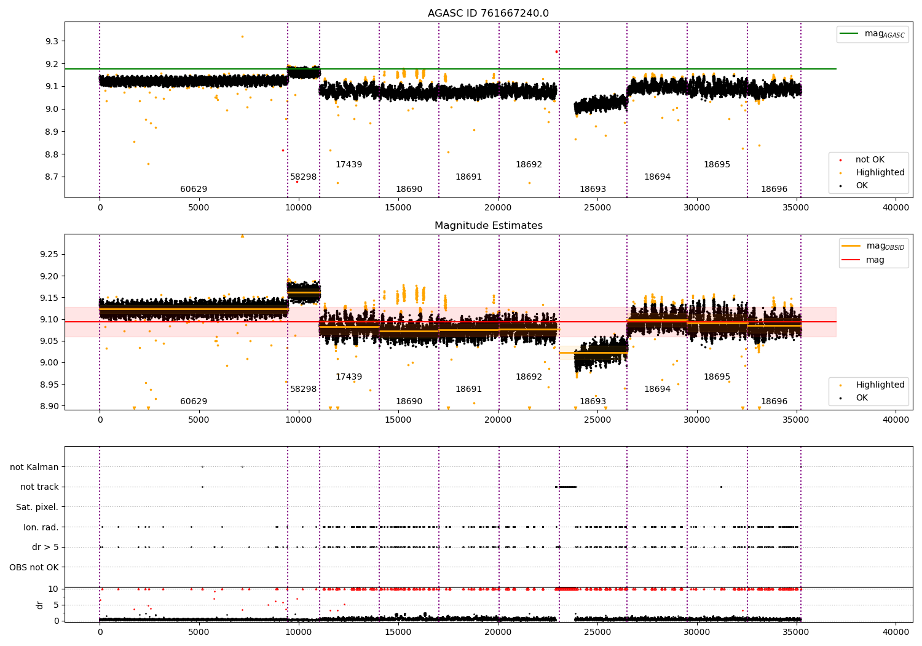Viewport: 922px width, 646px height.
Task: Click y-axis tick label 9.3
Action: point(52,41)
